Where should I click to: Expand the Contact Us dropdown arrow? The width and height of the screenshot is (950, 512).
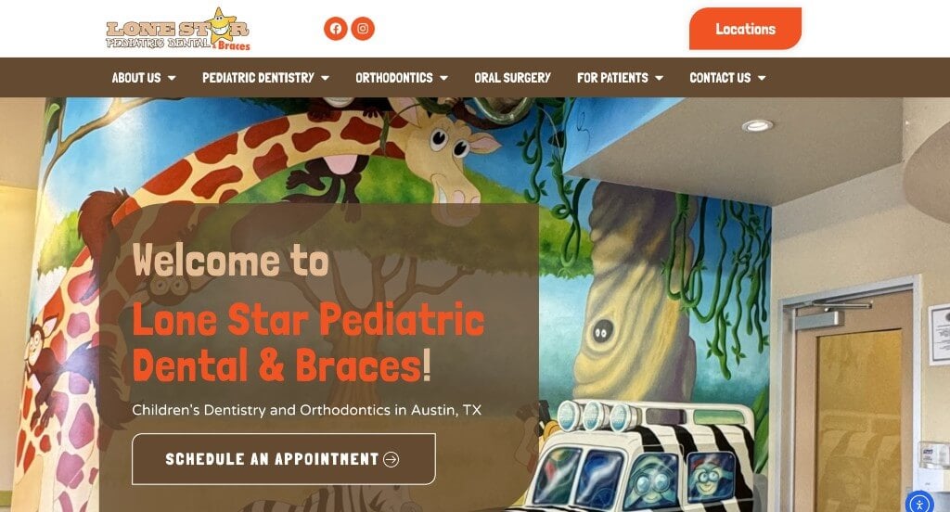coord(763,78)
